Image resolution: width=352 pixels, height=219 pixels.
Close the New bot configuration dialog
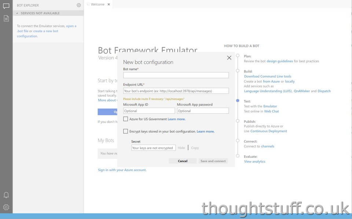click(x=229, y=58)
